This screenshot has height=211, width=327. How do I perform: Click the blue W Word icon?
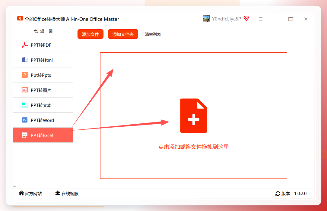click(25, 120)
